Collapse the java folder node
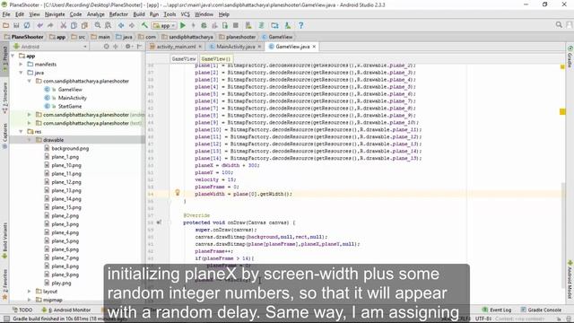Screen dimensions: 574x323 point(21,73)
